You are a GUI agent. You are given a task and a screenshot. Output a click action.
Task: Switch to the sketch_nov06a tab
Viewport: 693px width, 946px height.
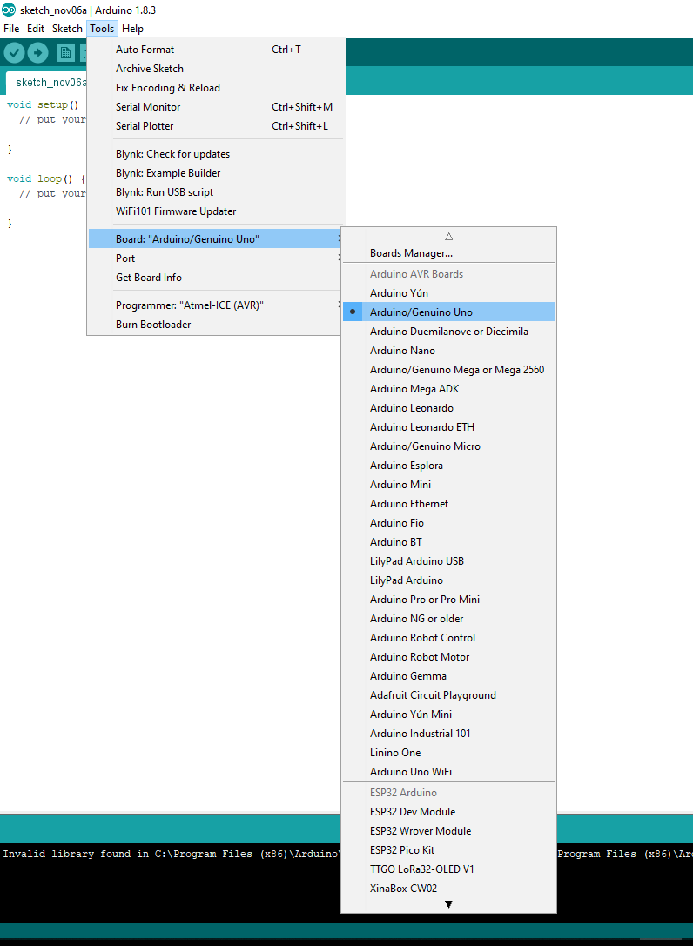click(48, 83)
